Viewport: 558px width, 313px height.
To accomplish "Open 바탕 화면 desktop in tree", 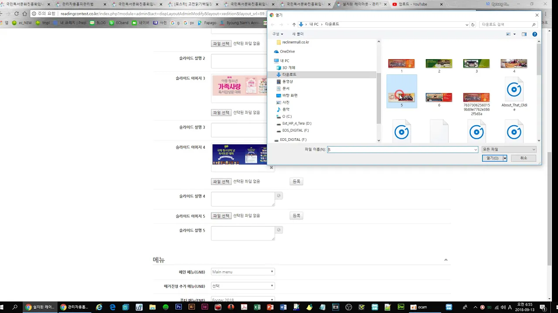I will [287, 95].
